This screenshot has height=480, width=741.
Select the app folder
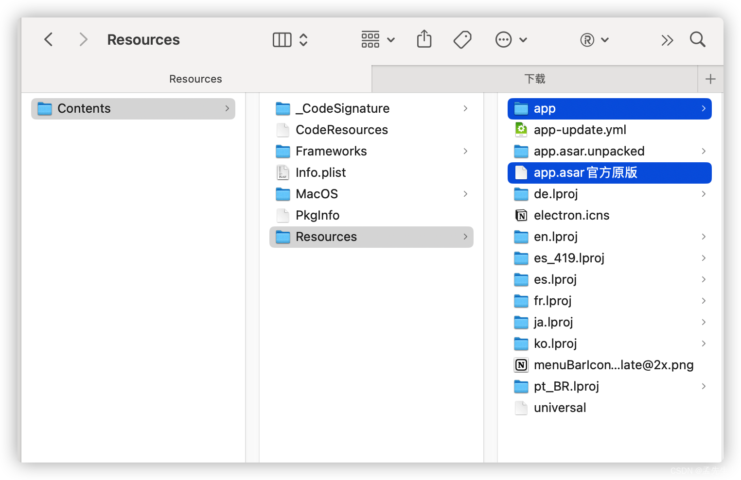610,108
